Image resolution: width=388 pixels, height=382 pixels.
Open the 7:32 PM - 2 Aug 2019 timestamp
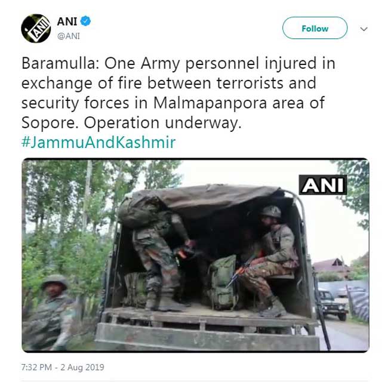(63, 367)
